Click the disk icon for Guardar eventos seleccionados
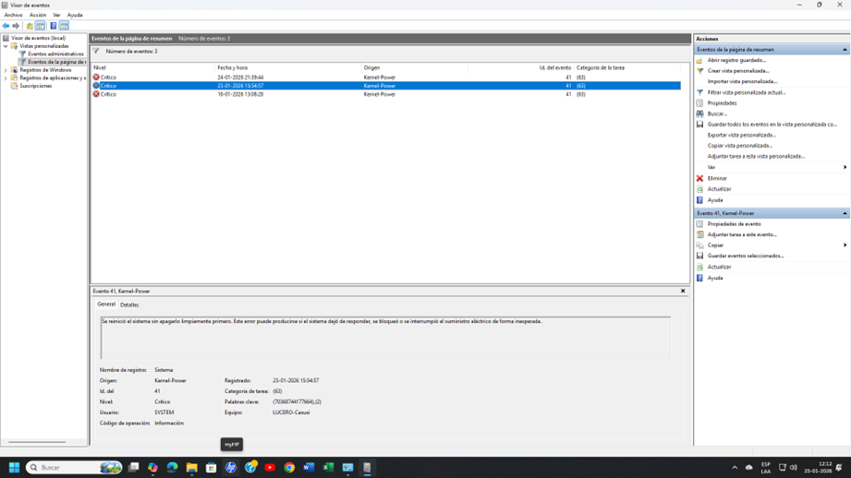 click(700, 256)
